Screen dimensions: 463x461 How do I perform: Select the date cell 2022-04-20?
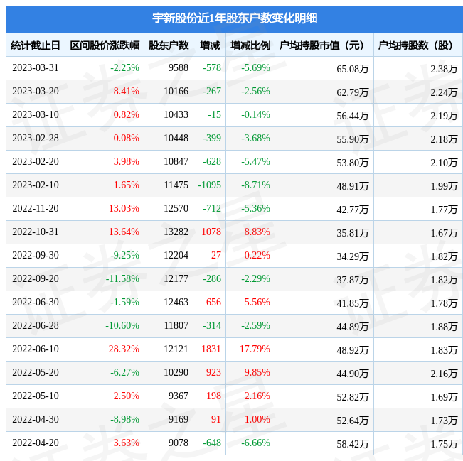(36, 443)
